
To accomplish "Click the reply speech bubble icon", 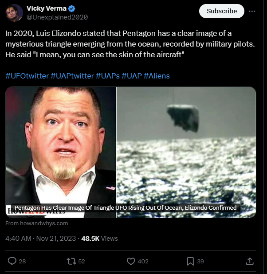I will coord(12,261).
